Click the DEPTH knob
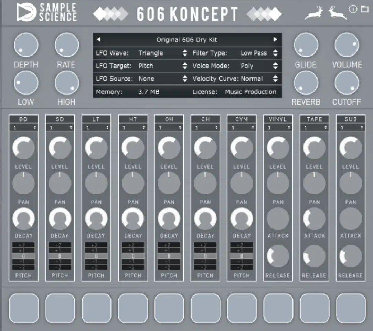 point(26,45)
